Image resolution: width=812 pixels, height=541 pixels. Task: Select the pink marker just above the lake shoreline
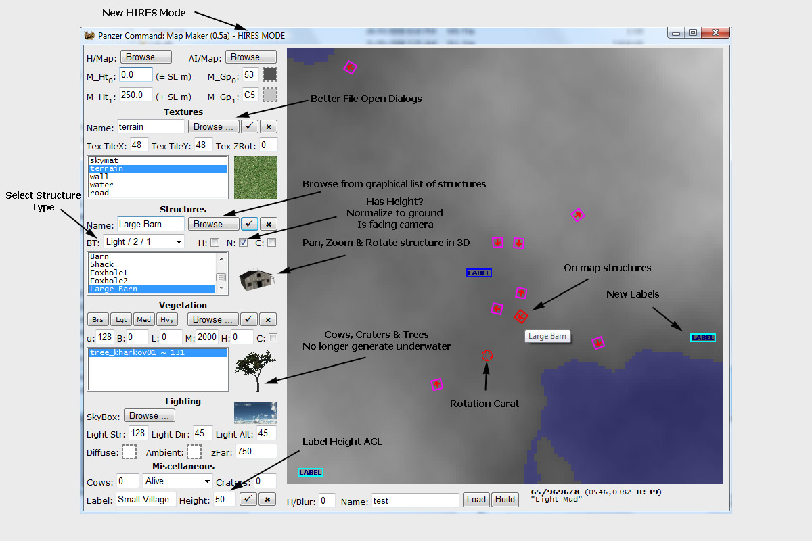tap(598, 343)
